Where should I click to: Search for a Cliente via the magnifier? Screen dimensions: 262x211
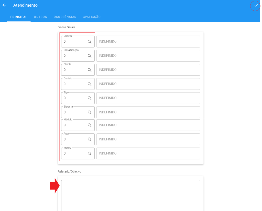(x=90, y=70)
